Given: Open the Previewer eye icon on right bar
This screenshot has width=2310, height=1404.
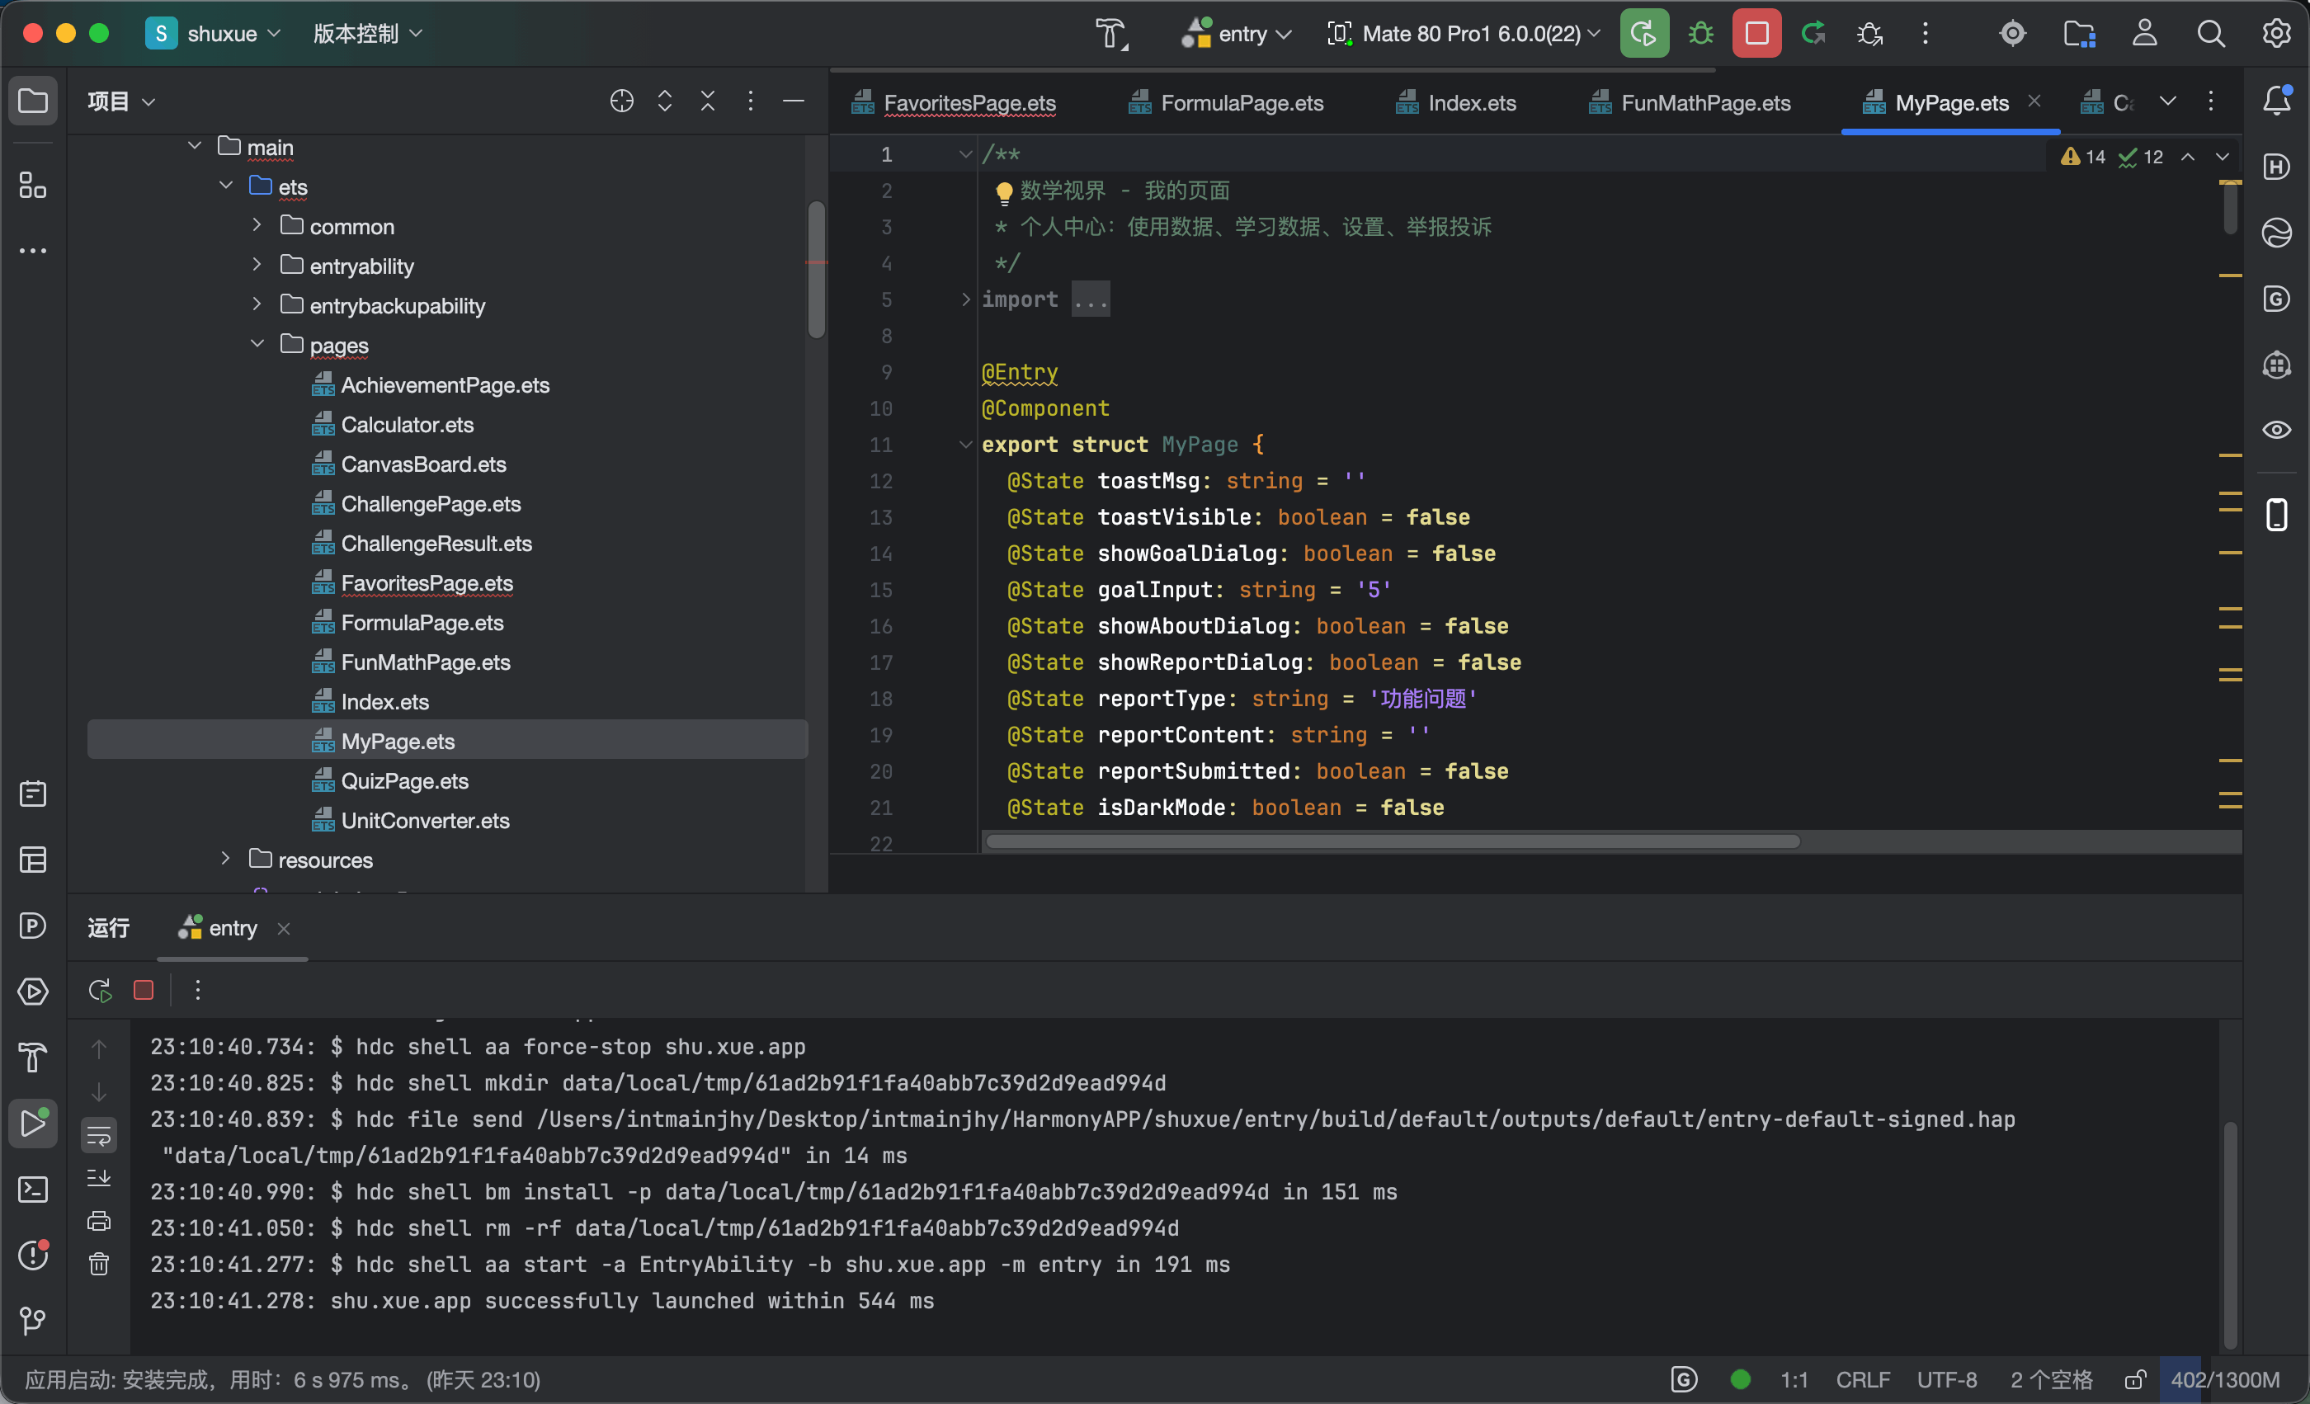Looking at the screenshot, I should tap(2276, 431).
